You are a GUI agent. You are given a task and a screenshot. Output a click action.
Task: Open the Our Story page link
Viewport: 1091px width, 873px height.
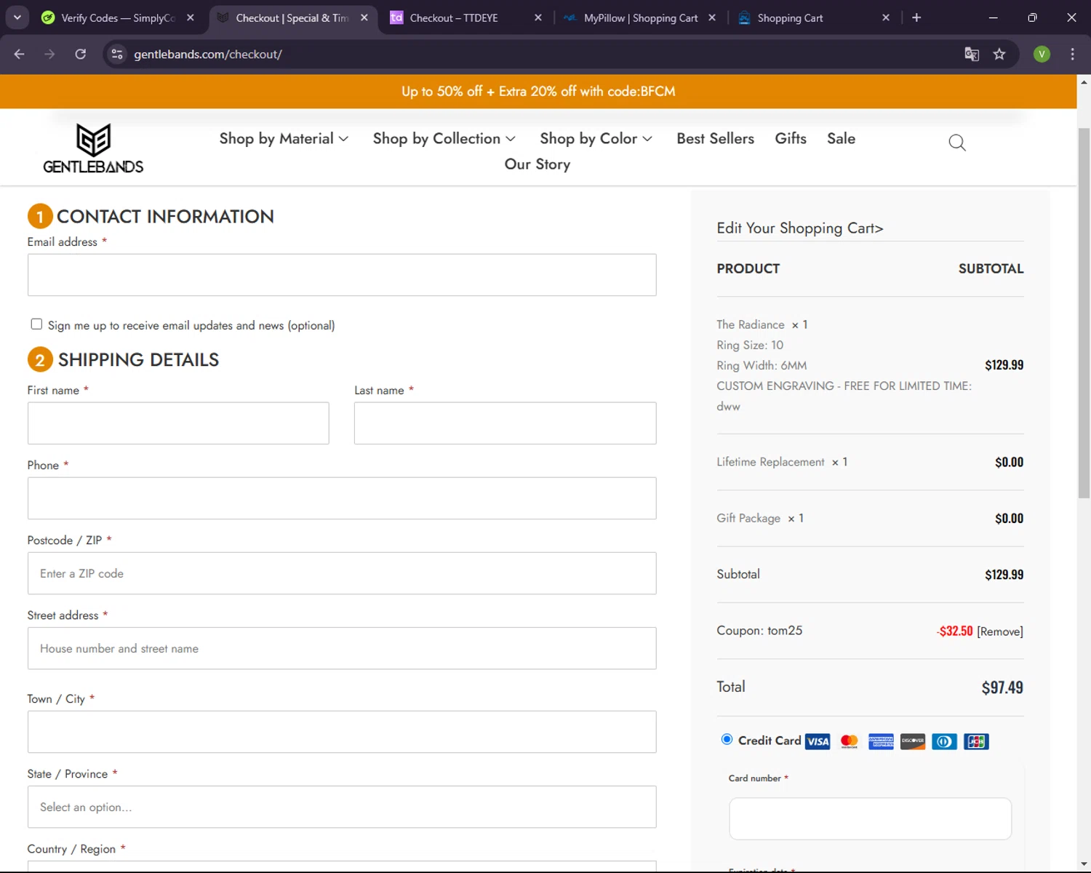537,164
